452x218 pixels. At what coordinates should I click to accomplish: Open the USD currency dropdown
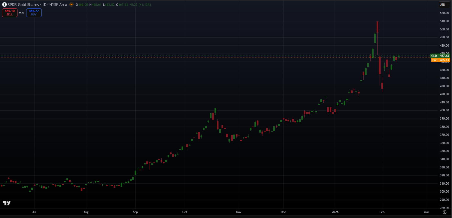[445, 5]
